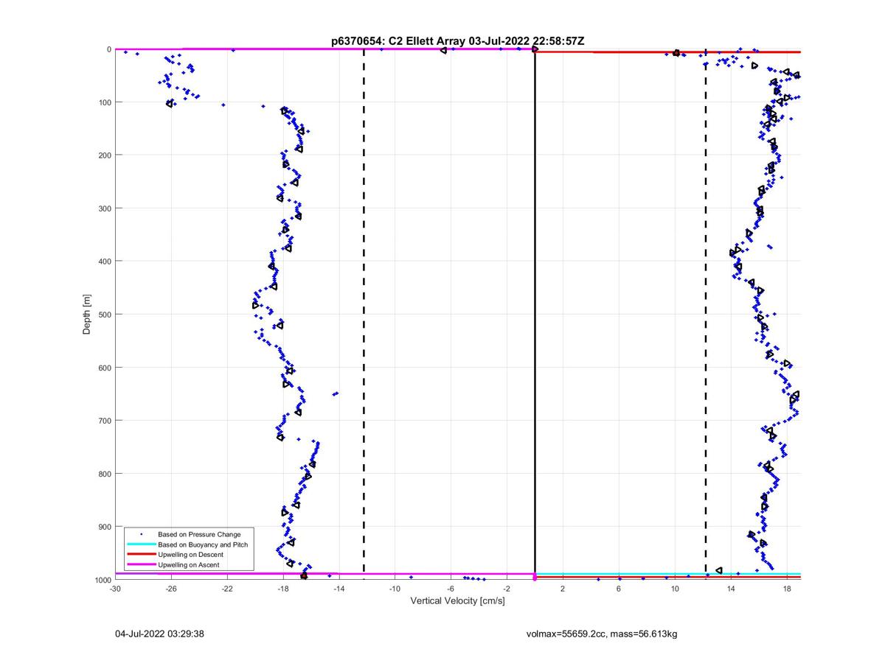Click x-axis tick label -26
885x652 pixels.
[x=171, y=589]
